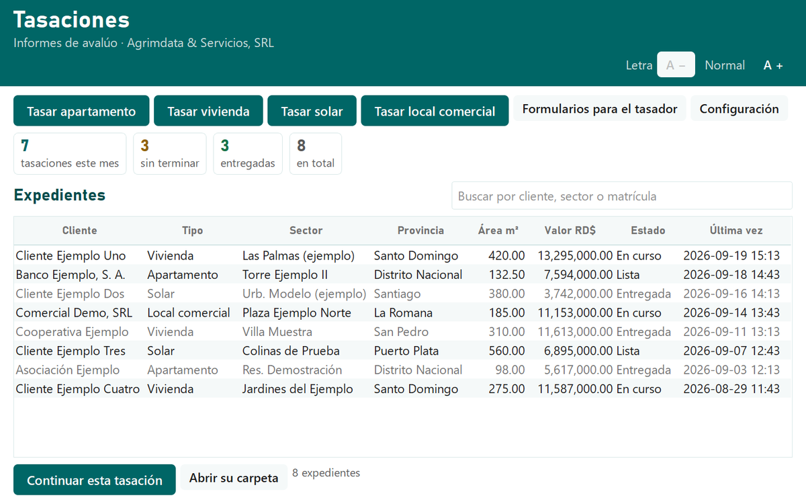Click province Puerto Plata

(406, 351)
